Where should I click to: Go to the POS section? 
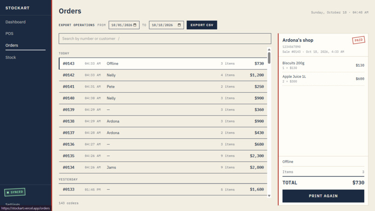[x=9, y=34]
